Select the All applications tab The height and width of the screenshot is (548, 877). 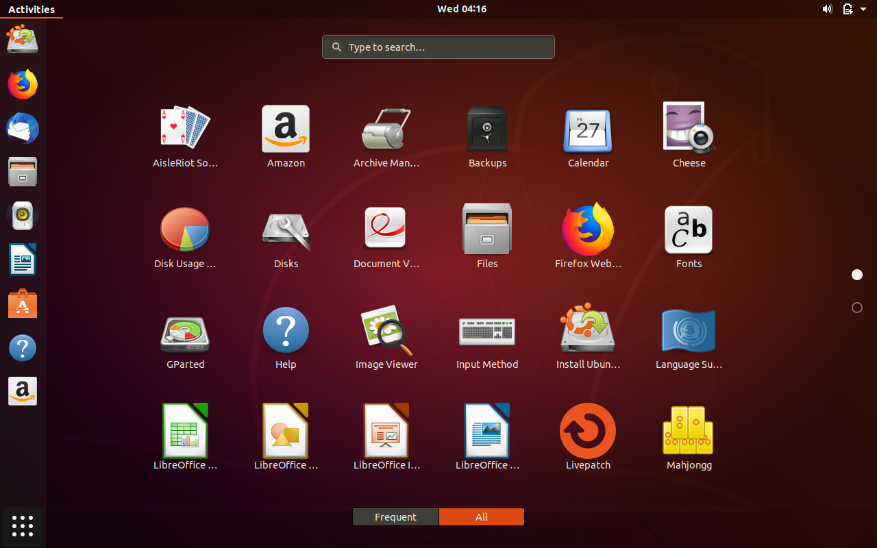point(482,516)
